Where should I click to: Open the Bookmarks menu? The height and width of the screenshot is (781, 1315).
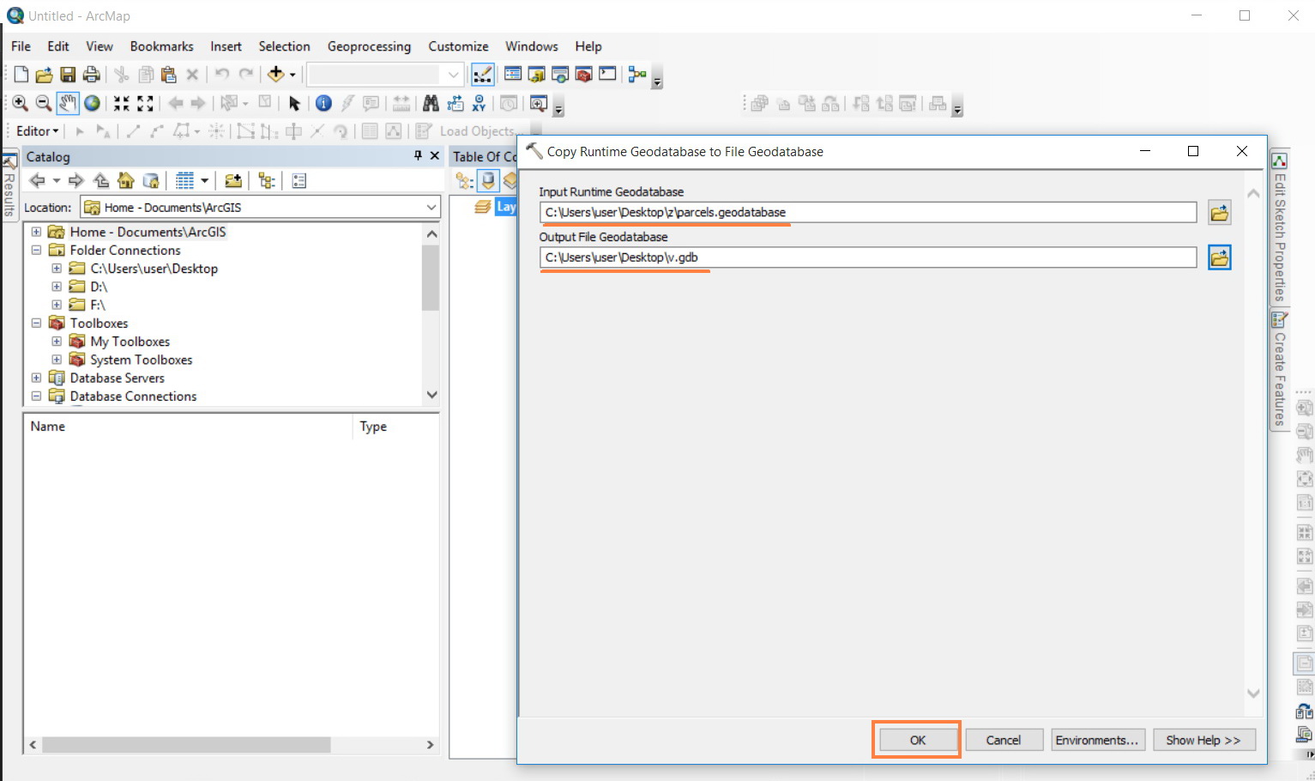pos(161,46)
